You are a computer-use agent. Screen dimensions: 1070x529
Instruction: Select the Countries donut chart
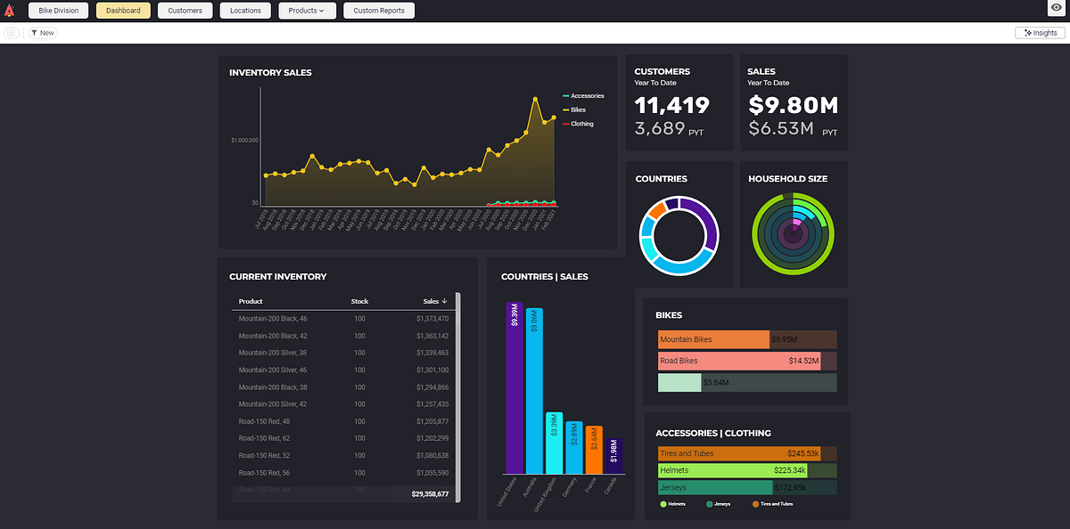tap(679, 234)
